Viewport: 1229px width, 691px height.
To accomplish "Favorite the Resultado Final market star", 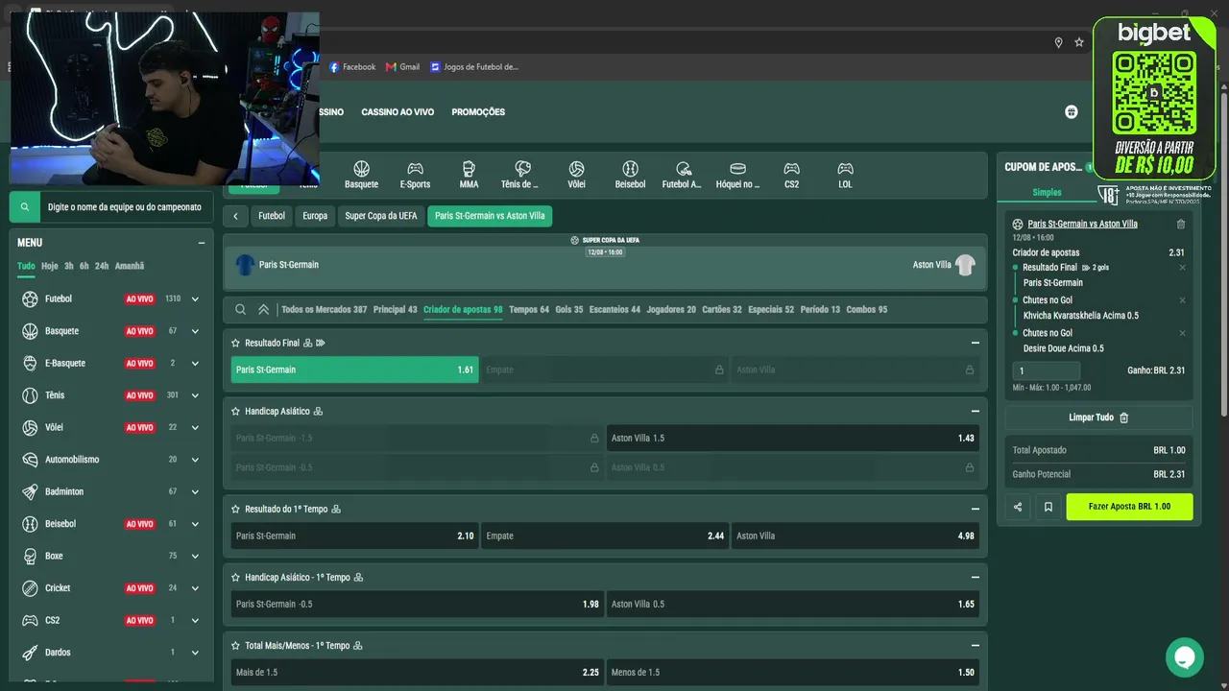I will (235, 343).
